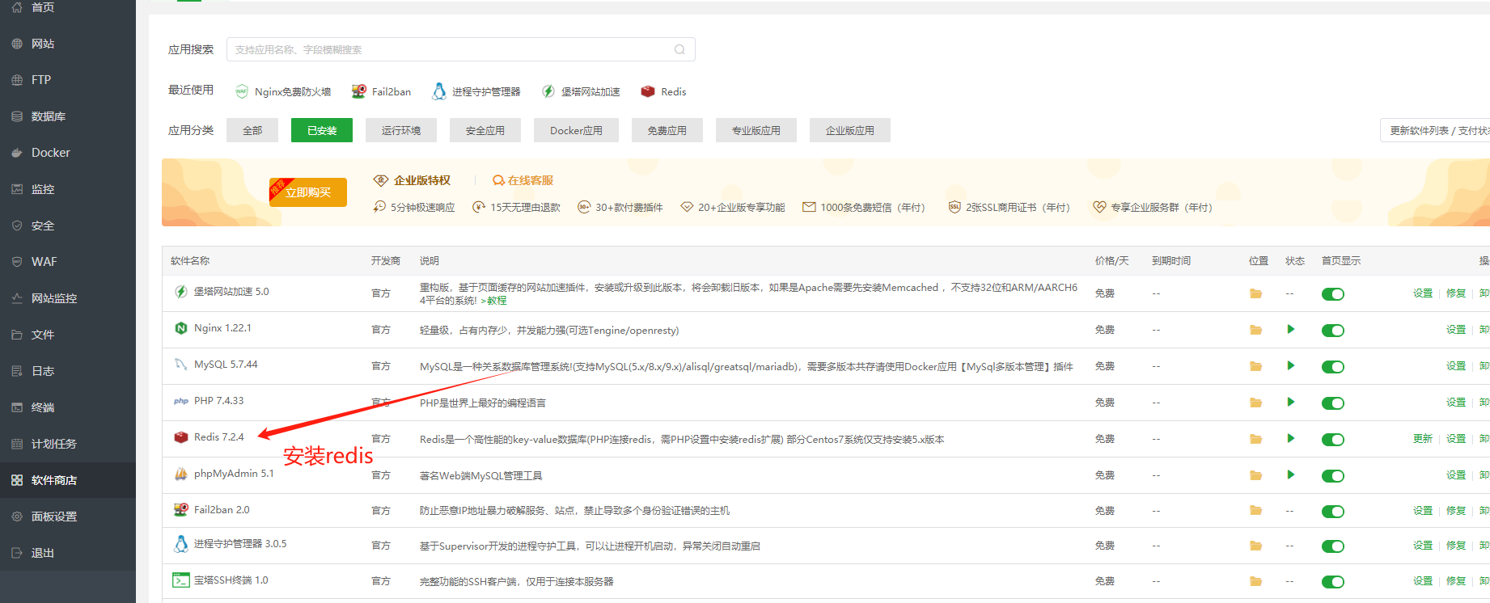This screenshot has width=1490, height=603.
Task: Select the 安全应用 category tab
Action: tap(485, 130)
